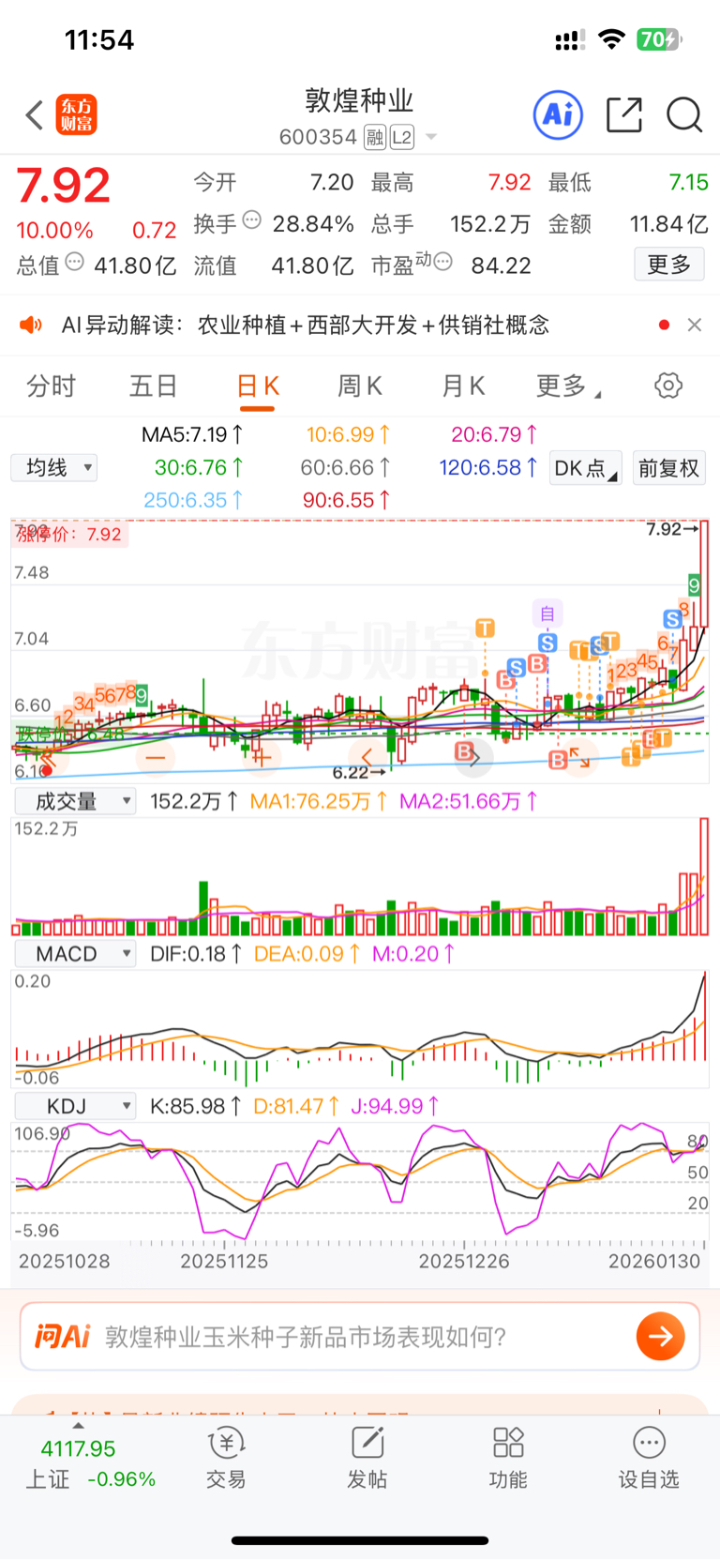Dismiss the AI异动解读 banner
The image size is (720, 1560).
[x=695, y=325]
